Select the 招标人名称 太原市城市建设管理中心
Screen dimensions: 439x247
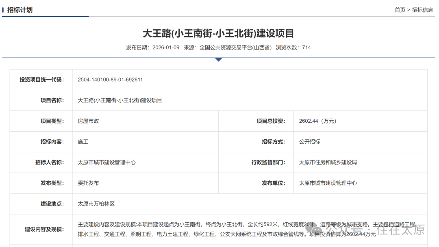coord(106,162)
